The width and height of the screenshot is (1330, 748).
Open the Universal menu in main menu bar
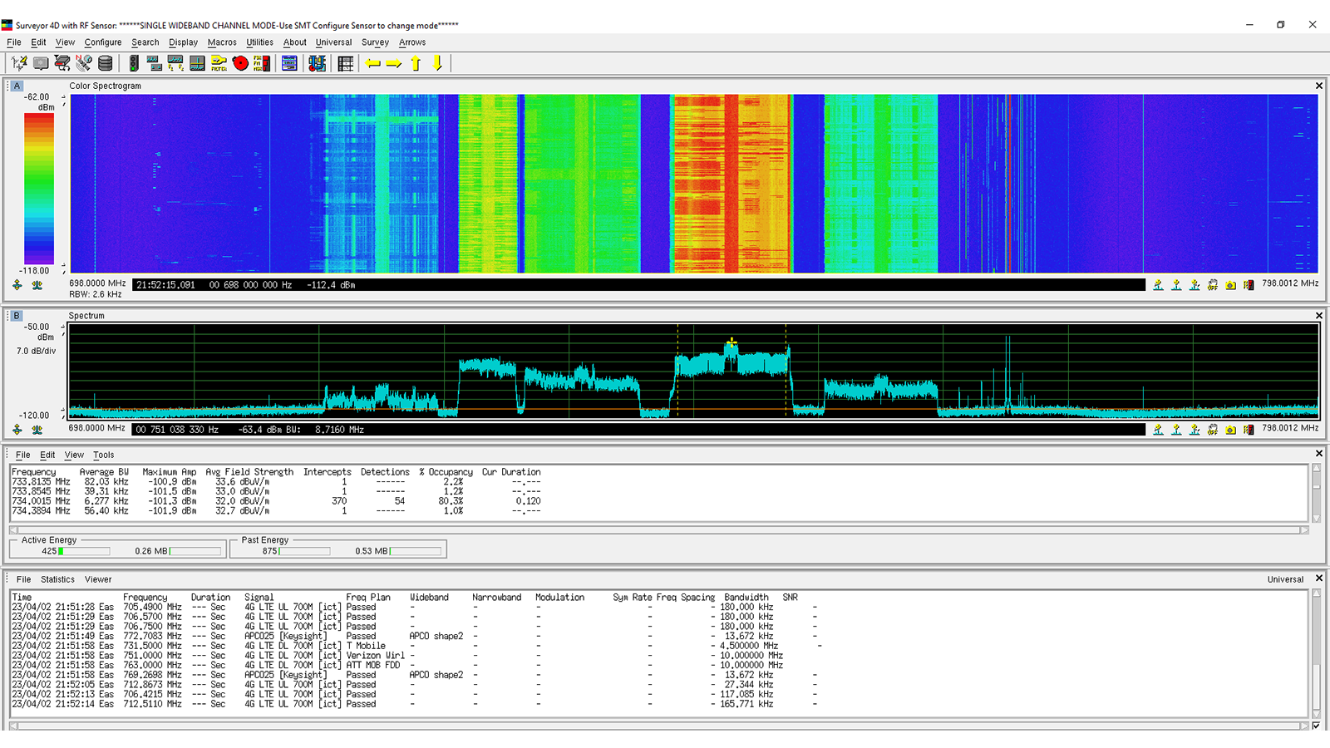[333, 42]
